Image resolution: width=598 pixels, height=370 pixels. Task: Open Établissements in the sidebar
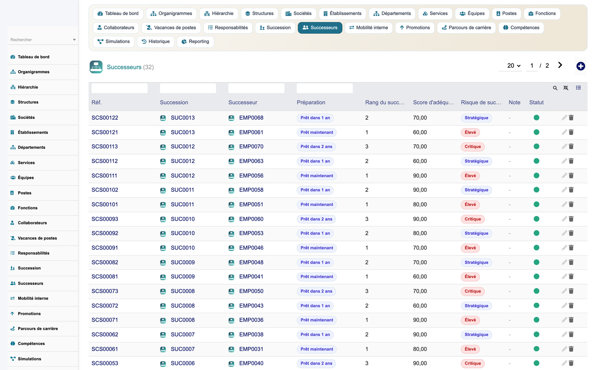(33, 132)
